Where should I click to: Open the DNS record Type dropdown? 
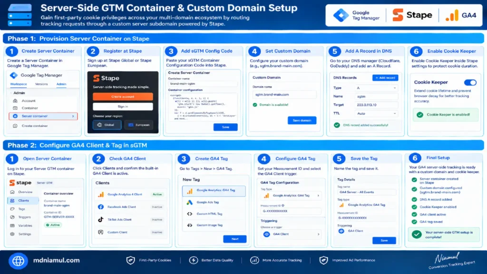tap(377, 88)
